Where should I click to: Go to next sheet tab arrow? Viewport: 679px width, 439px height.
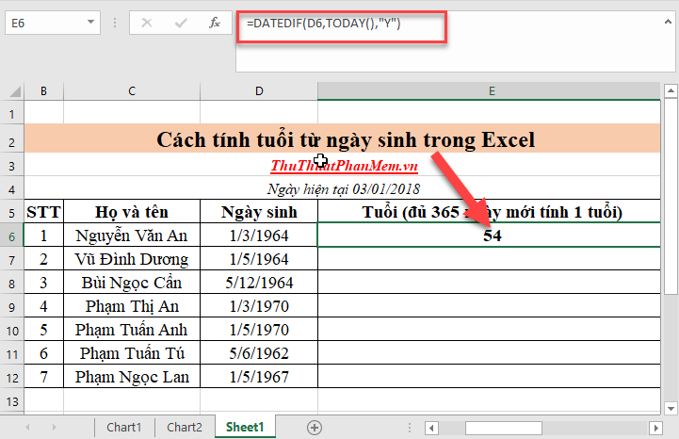pyautogui.click(x=54, y=428)
